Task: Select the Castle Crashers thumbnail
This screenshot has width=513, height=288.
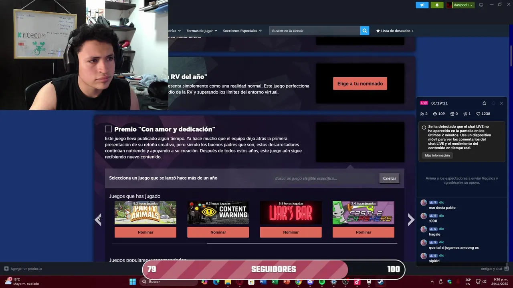Action: click(363, 212)
